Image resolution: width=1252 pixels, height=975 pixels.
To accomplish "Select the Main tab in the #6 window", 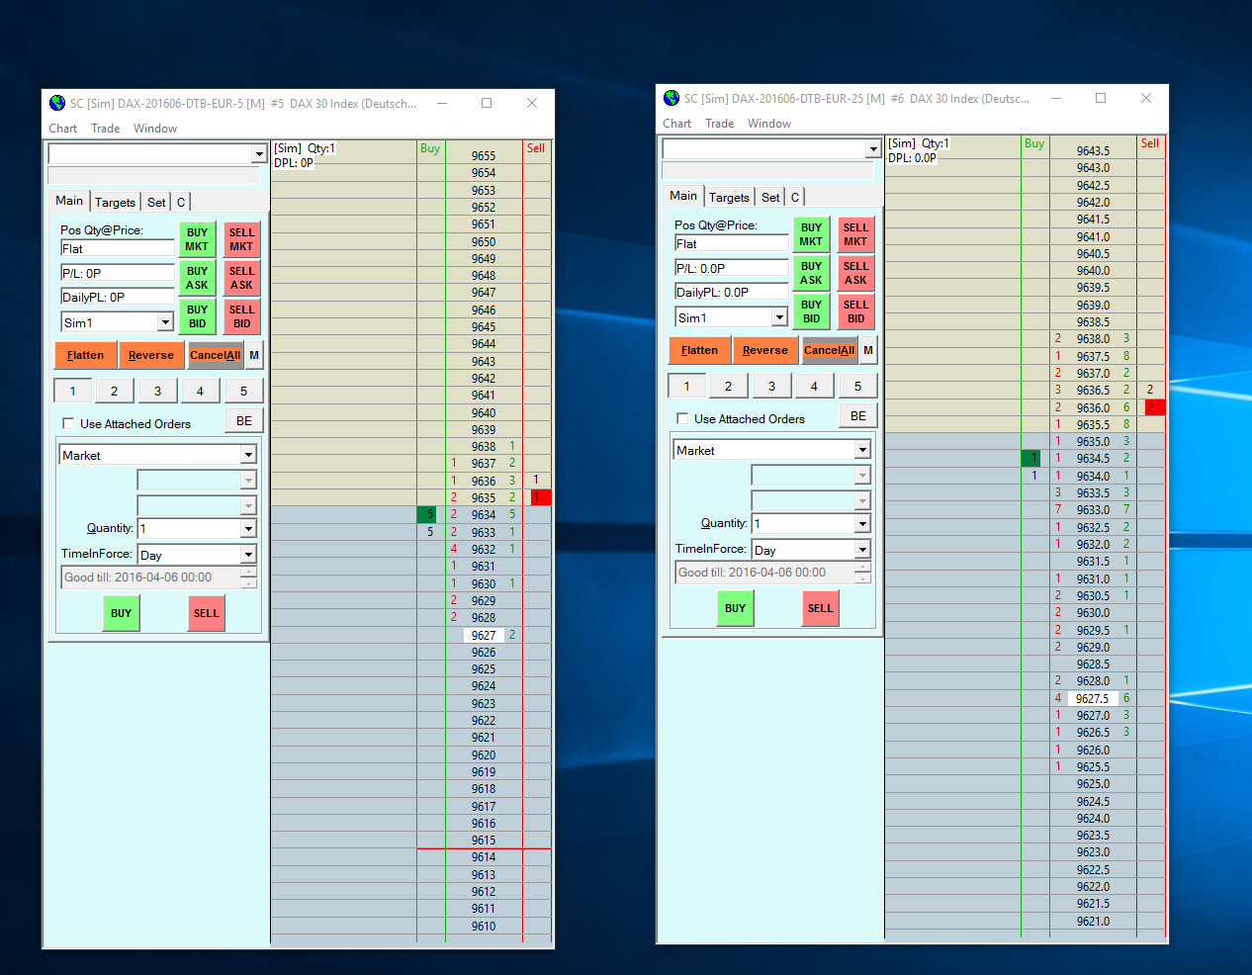I will click(683, 196).
